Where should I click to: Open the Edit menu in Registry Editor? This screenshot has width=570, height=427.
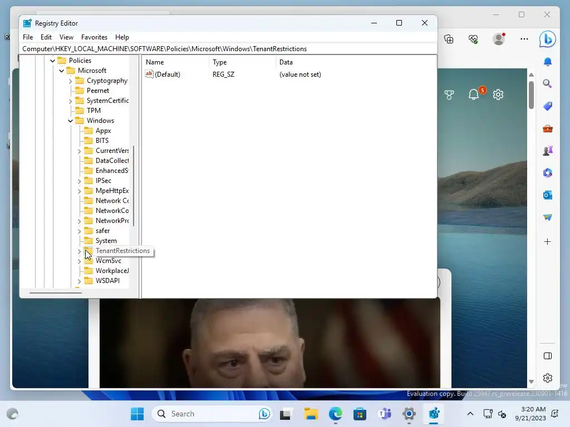point(46,37)
